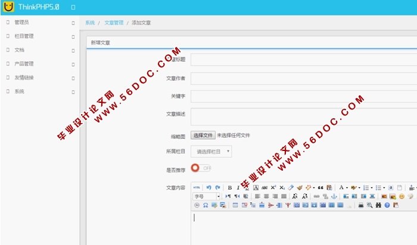Open the 系统 sidebar menu
This screenshot has width=417, height=245.
point(40,92)
